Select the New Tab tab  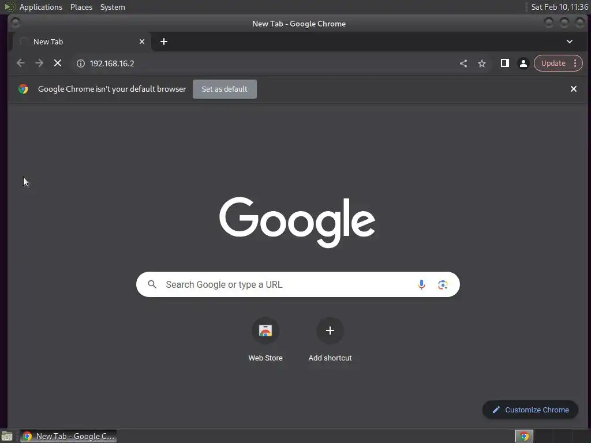coord(82,42)
